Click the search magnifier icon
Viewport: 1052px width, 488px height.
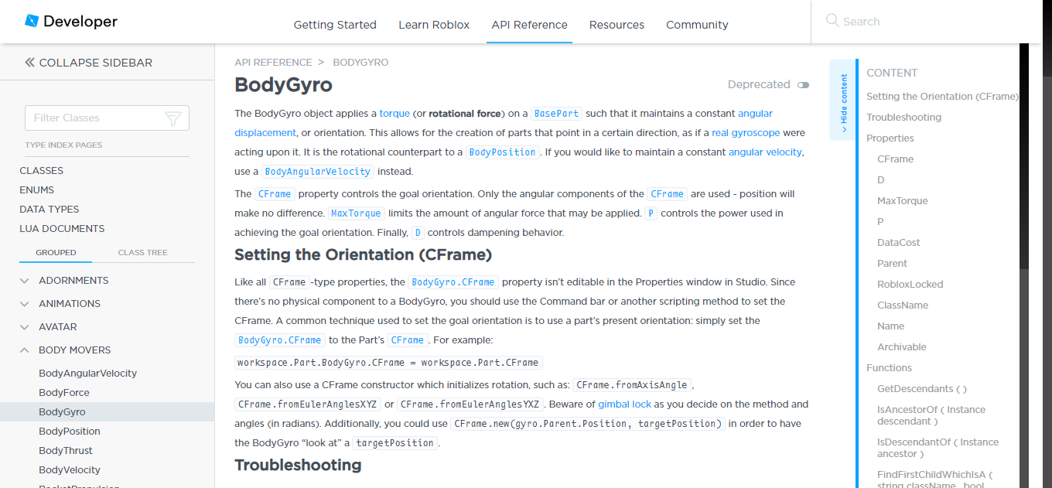pyautogui.click(x=832, y=21)
